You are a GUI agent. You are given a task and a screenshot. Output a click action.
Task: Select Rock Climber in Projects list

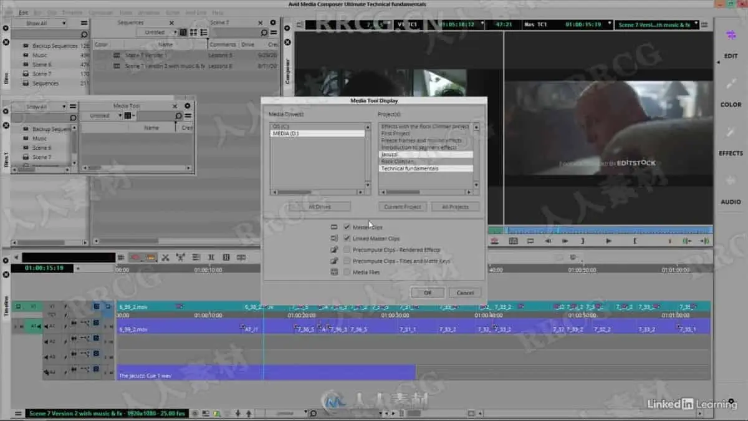426,162
